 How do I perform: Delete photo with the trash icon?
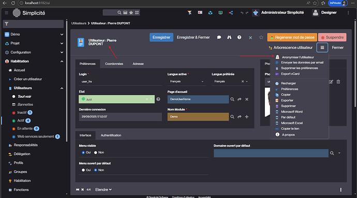coord(338,82)
